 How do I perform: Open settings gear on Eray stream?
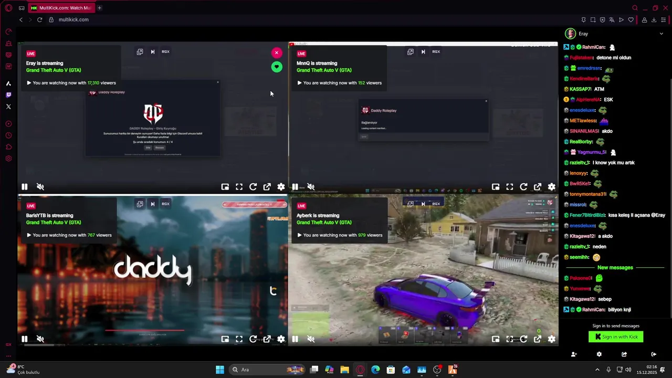(x=281, y=186)
